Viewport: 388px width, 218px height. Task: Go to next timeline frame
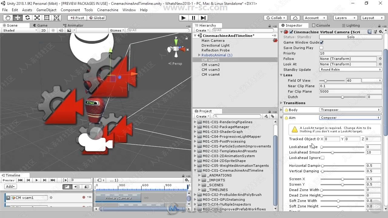pyautogui.click(x=45, y=180)
